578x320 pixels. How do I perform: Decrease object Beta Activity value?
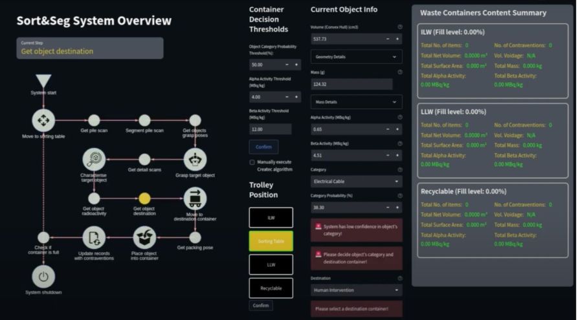click(388, 155)
